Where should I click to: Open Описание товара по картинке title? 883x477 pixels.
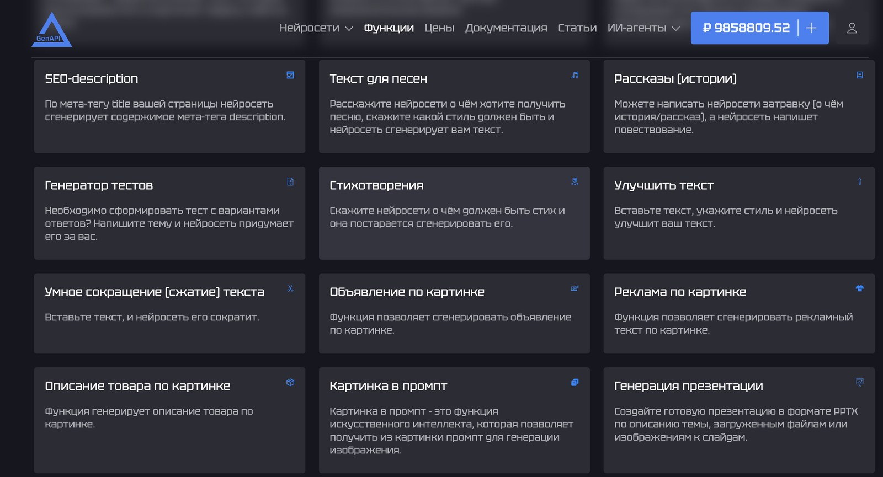[137, 386]
